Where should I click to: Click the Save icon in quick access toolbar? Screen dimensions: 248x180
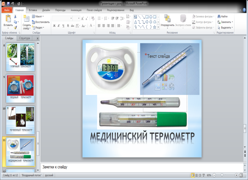(8, 3)
